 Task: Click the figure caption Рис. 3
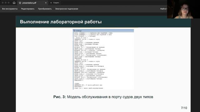(103, 97)
